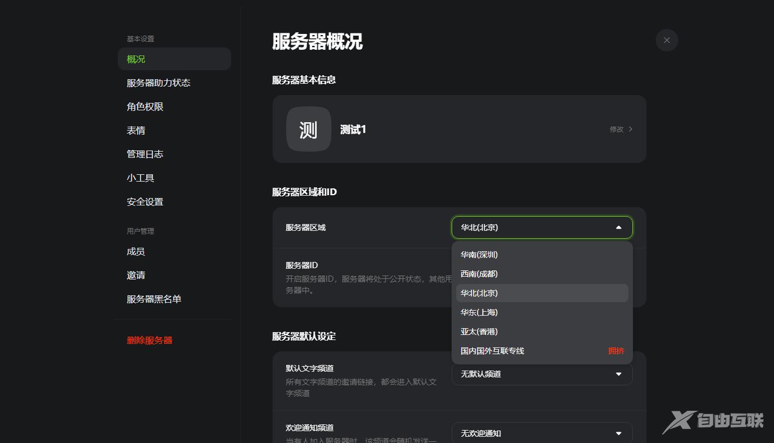Select 国内国外互联专线 region option
This screenshot has width=774, height=443.
[x=542, y=351]
